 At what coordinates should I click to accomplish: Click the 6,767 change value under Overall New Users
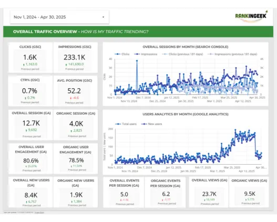33,202
